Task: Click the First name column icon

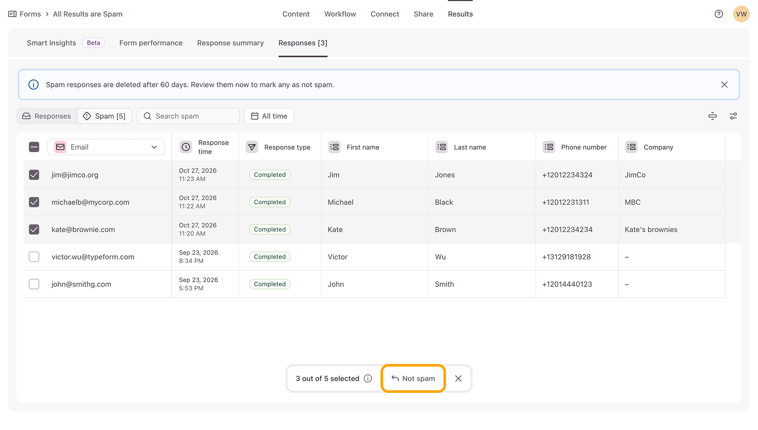Action: coord(334,147)
